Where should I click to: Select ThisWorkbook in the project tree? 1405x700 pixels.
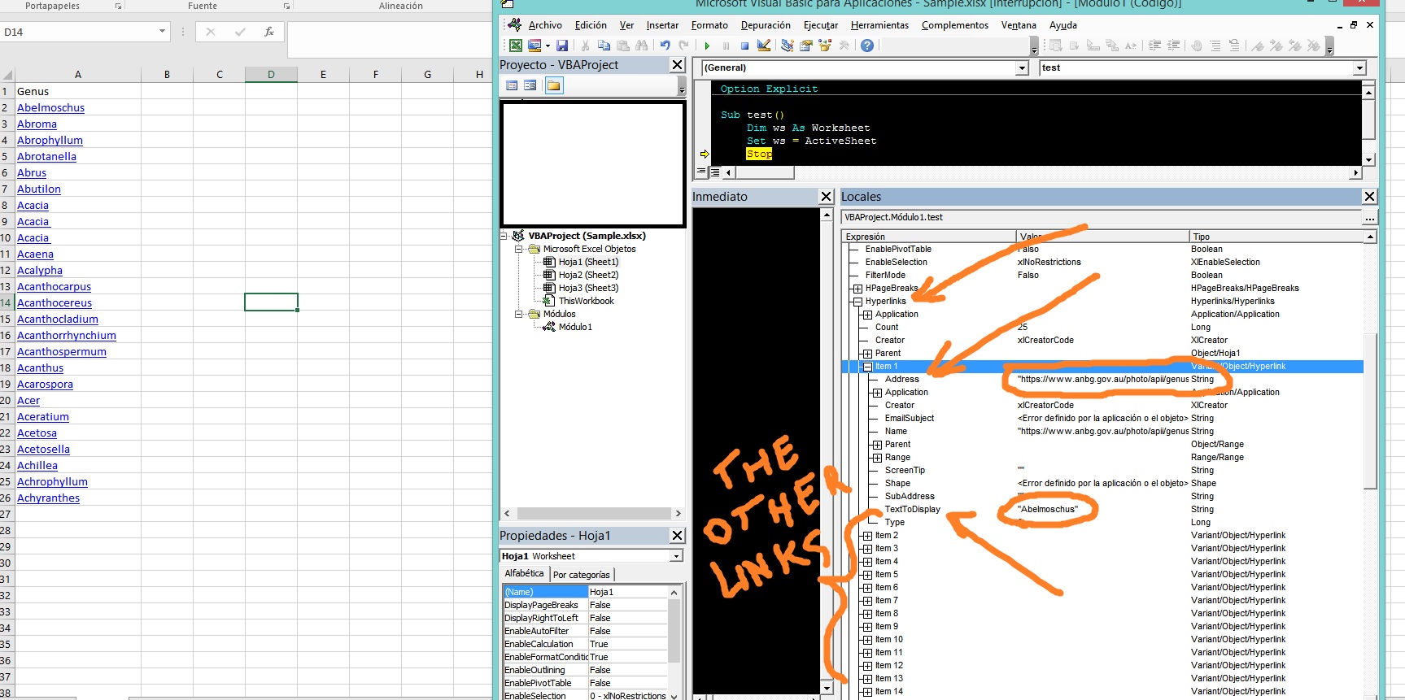pos(586,301)
